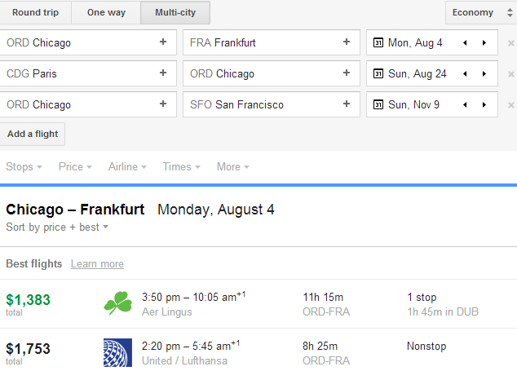Go to previous day before Sun, Aug 24

click(x=465, y=73)
